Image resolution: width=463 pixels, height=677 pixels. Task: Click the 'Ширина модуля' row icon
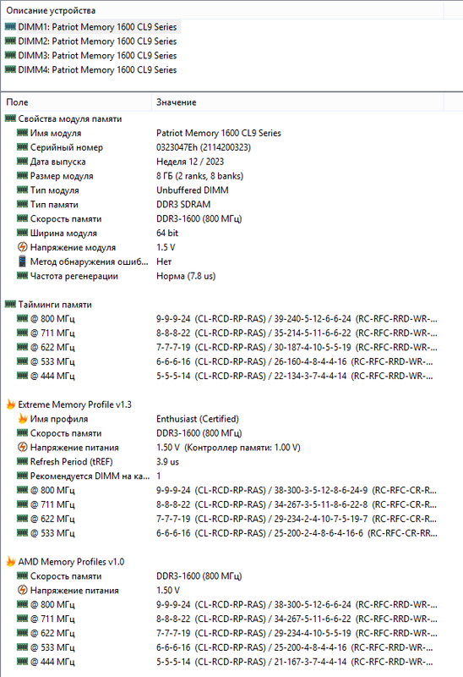point(23,233)
